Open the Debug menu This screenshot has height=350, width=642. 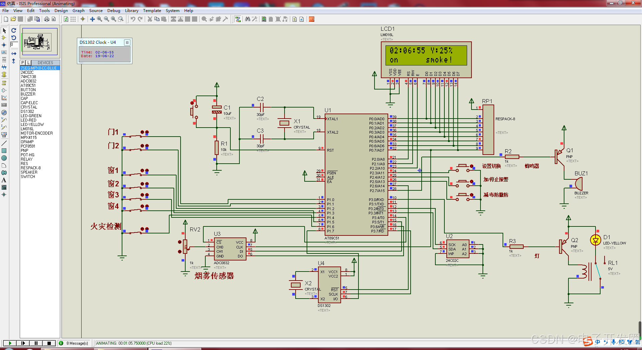[x=114, y=11]
